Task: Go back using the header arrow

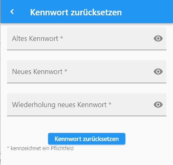Action: click(x=12, y=12)
